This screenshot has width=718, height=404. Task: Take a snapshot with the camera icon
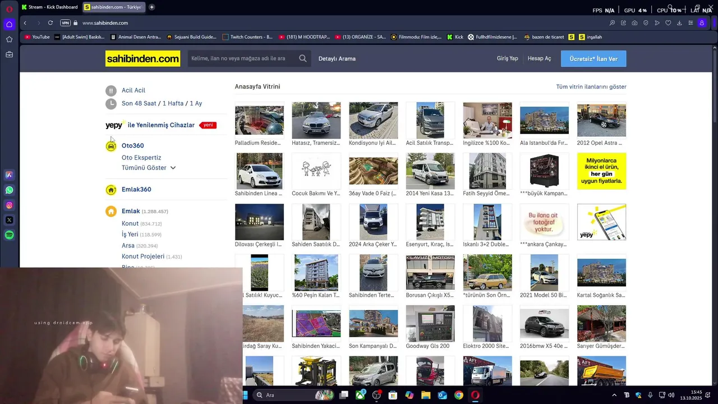634,23
